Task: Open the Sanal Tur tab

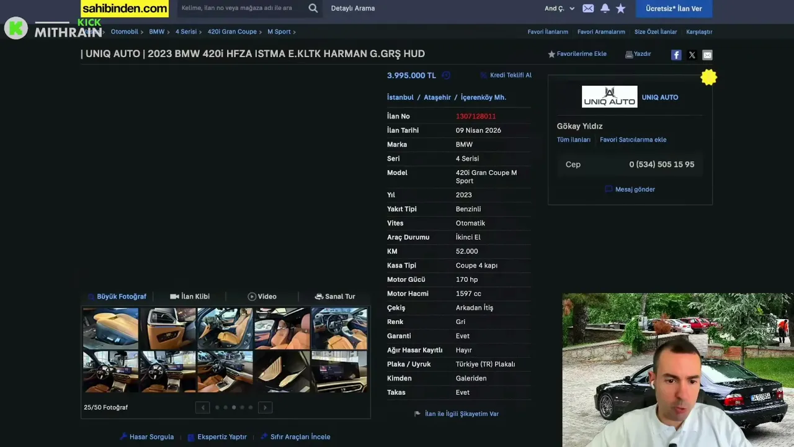Action: coord(335,297)
